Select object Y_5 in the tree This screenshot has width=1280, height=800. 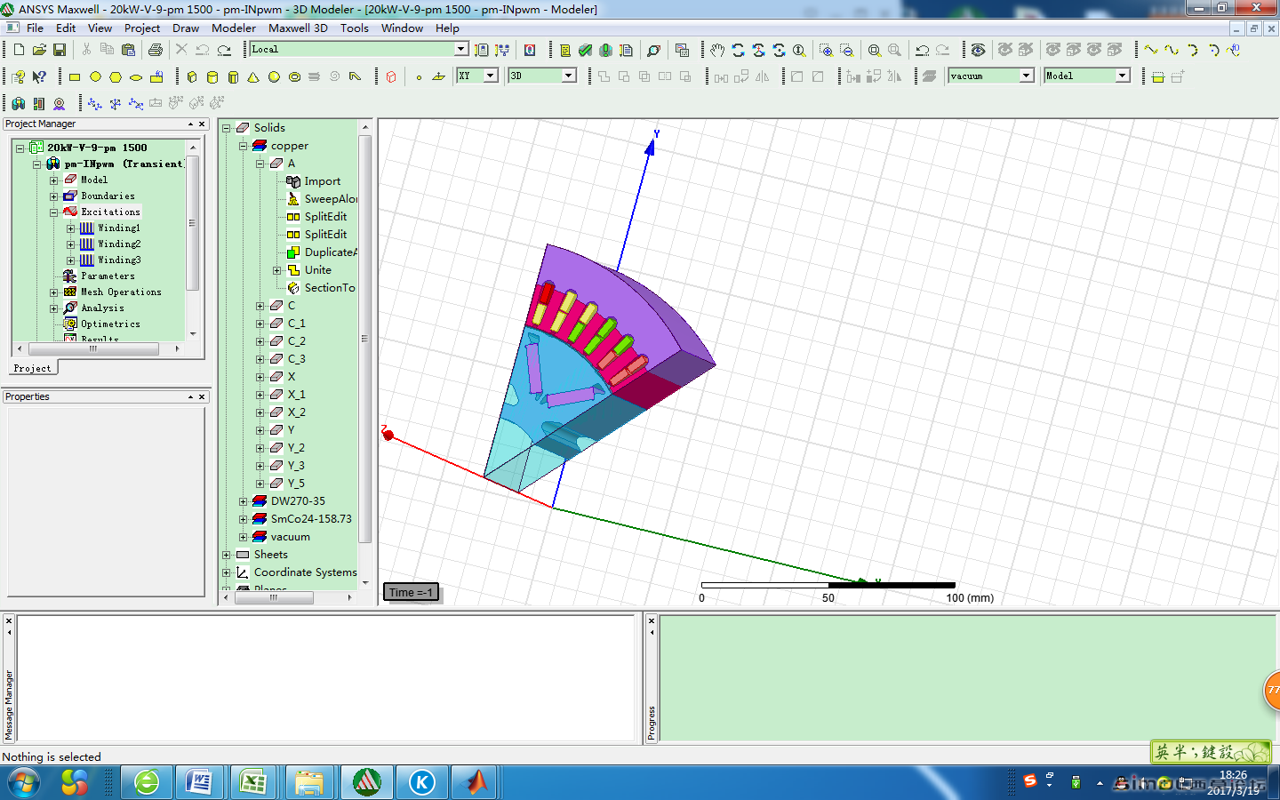pyautogui.click(x=296, y=484)
